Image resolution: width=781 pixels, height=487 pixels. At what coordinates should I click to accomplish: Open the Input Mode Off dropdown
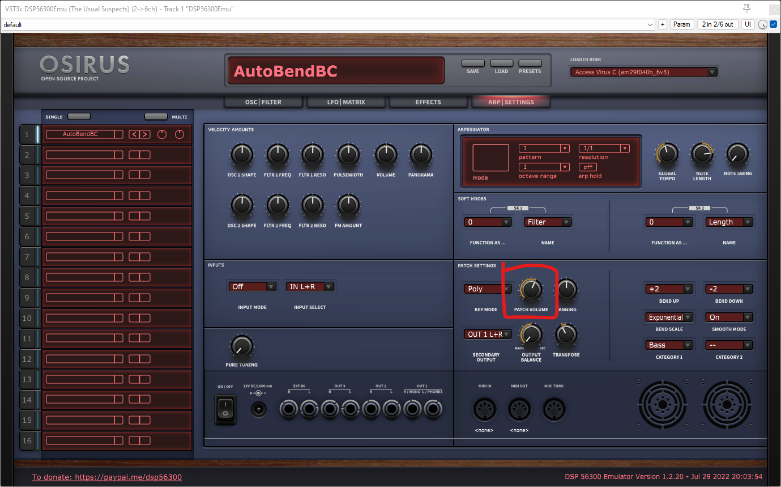point(253,287)
